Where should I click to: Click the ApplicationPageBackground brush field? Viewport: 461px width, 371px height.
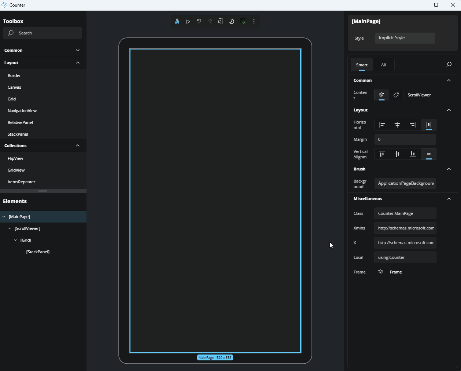coord(405,183)
